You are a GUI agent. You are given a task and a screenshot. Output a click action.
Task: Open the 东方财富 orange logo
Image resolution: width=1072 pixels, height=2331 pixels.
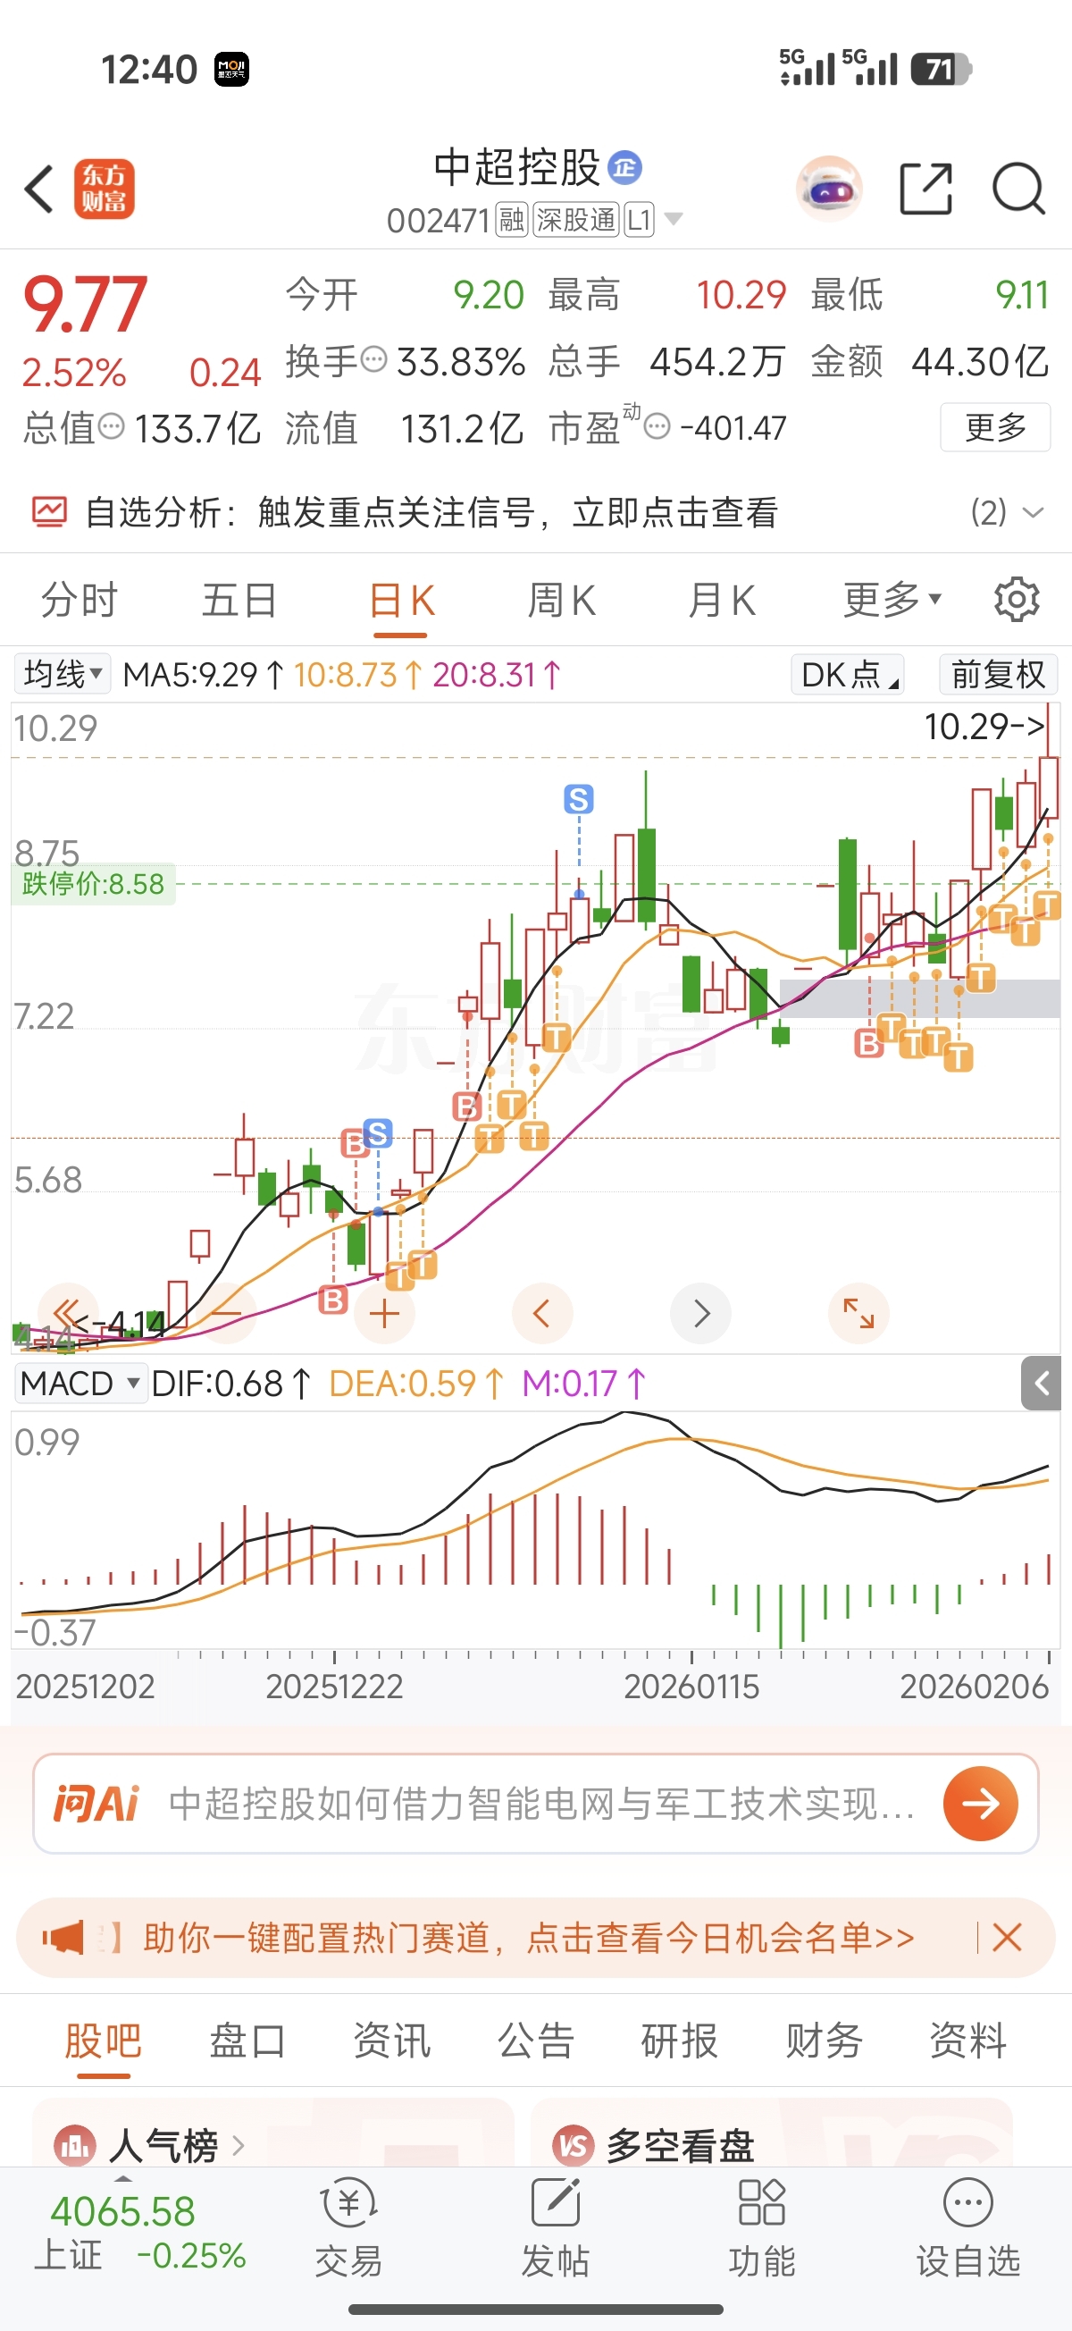pos(105,189)
